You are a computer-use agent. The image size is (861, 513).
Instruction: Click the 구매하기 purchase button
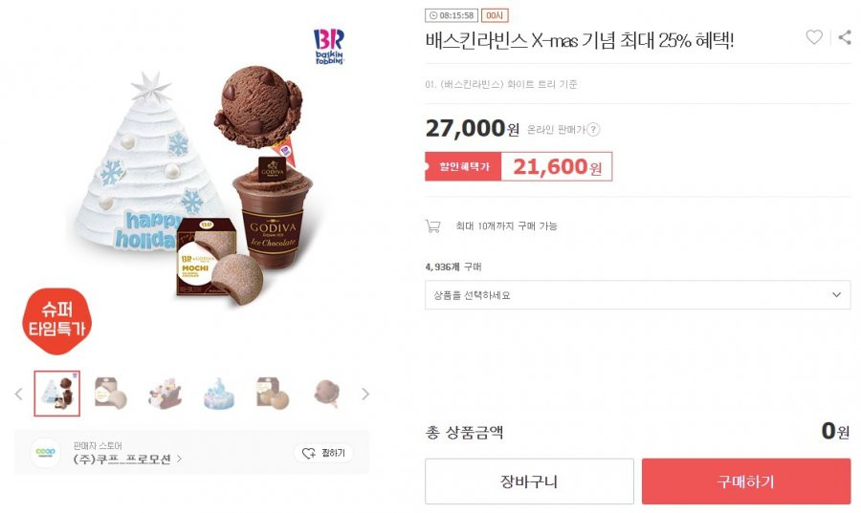[x=746, y=481]
